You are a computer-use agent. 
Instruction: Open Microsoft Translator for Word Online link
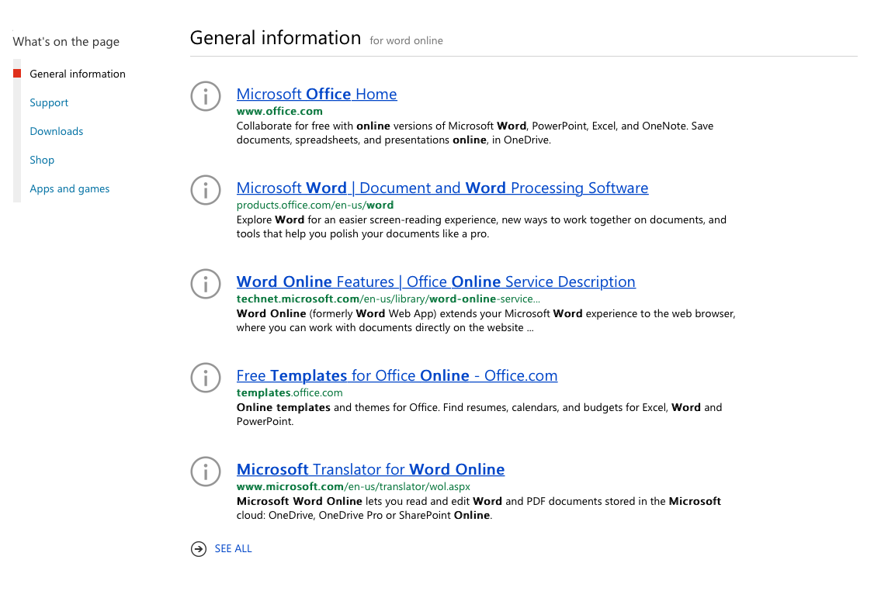371,469
